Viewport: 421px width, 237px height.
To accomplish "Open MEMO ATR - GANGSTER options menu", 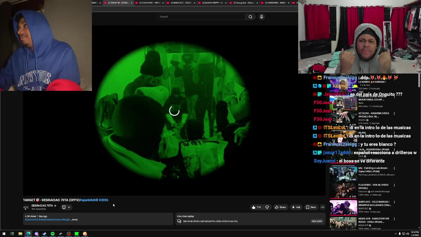I will point(394,219).
